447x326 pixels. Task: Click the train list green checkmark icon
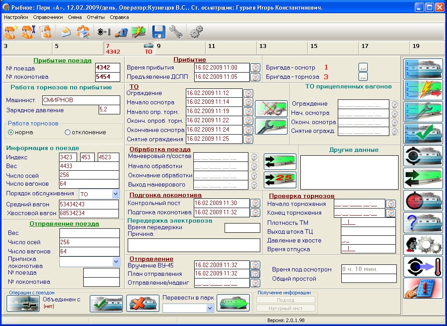click(423, 134)
